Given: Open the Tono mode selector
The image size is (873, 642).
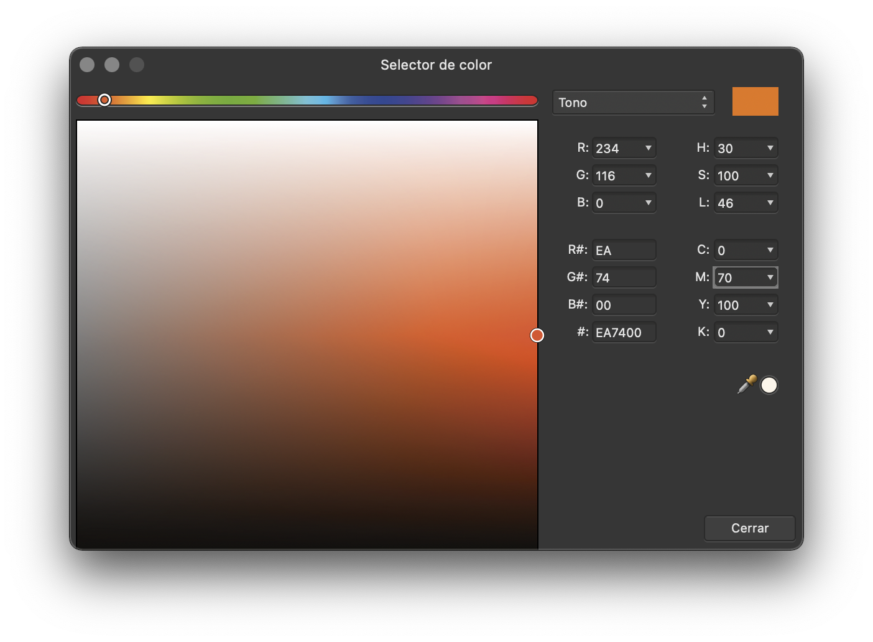Looking at the screenshot, I should (x=633, y=102).
